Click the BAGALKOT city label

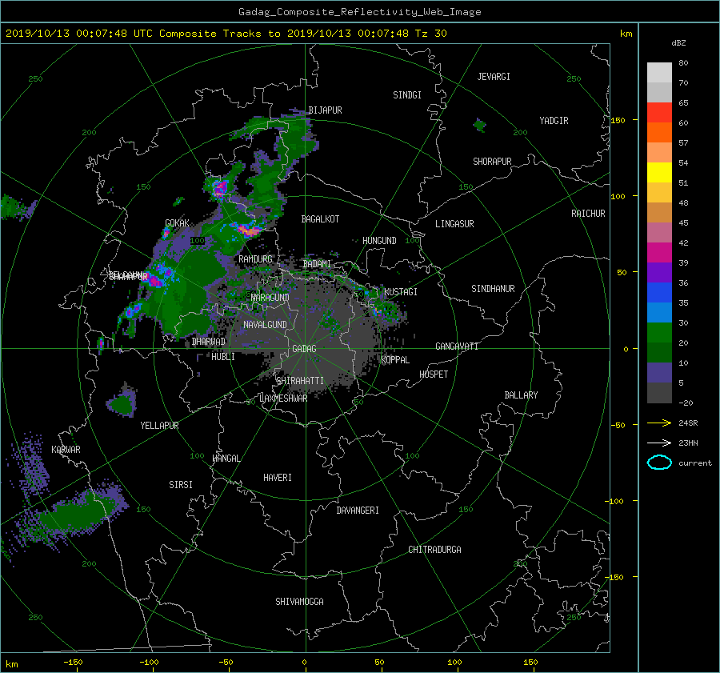click(x=320, y=219)
